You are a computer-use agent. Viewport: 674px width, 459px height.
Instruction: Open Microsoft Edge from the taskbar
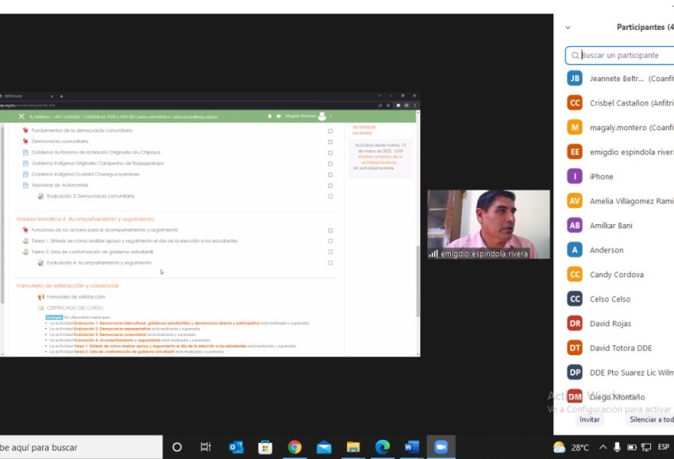tap(383, 447)
